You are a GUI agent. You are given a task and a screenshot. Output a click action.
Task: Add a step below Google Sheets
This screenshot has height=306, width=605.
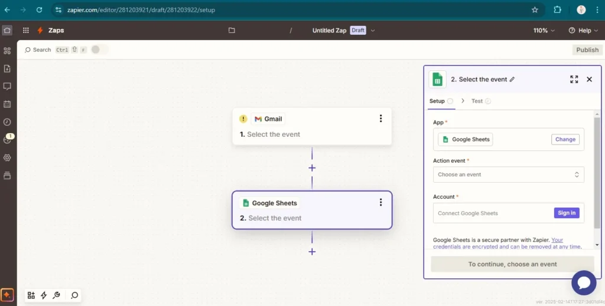[312, 252]
